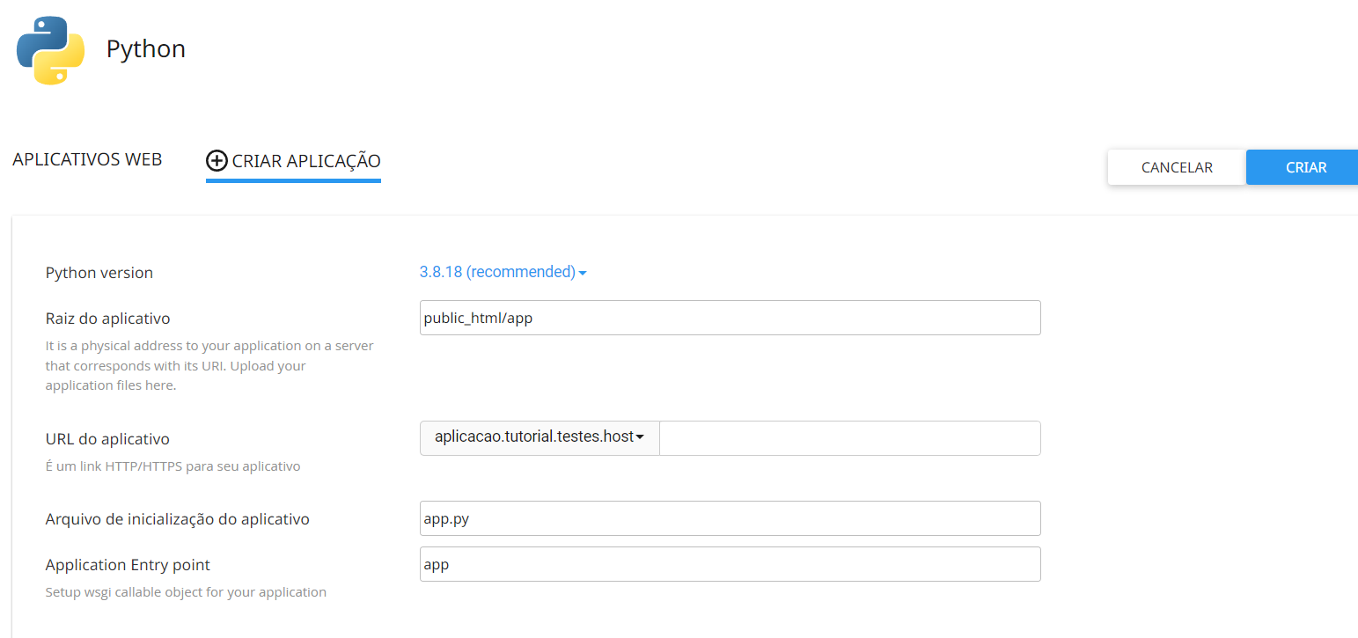The width and height of the screenshot is (1358, 638).
Task: Click the URL do aplicativo label
Action: tap(107, 439)
